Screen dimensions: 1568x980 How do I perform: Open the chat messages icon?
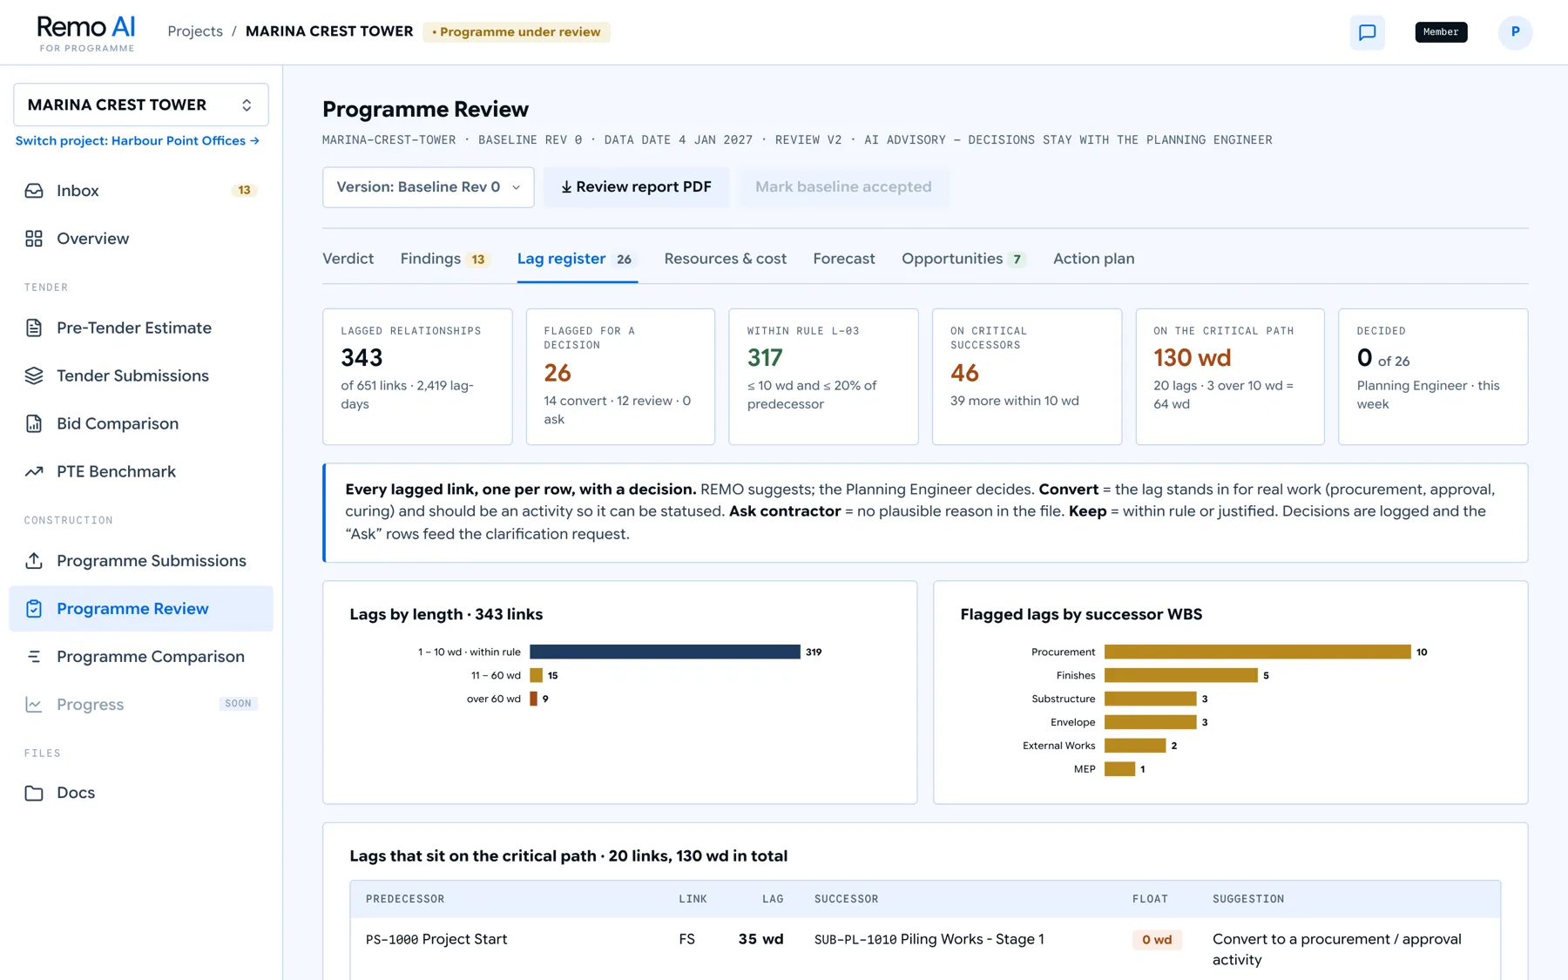pyautogui.click(x=1367, y=32)
